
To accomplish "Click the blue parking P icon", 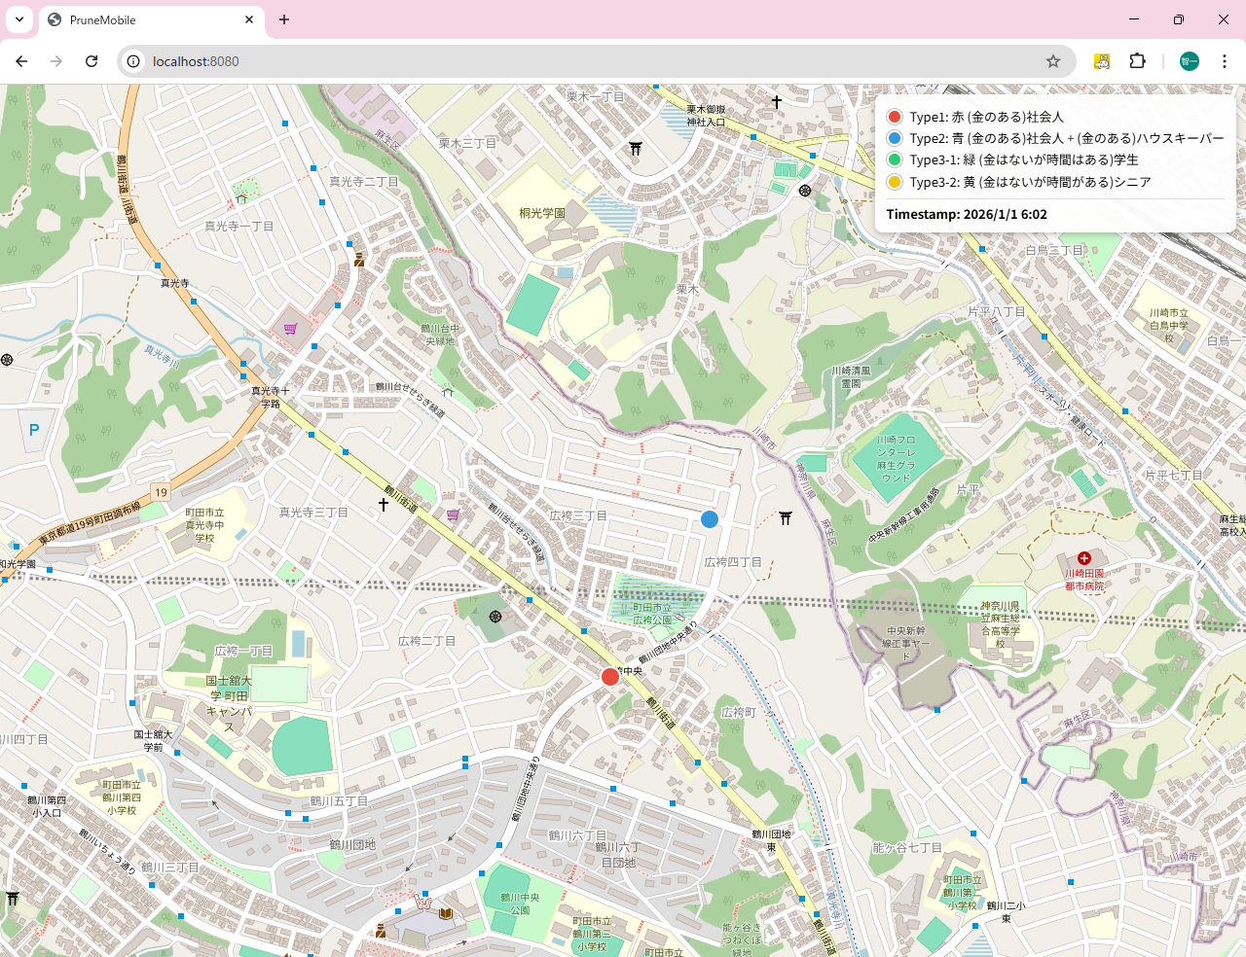I will click(34, 430).
